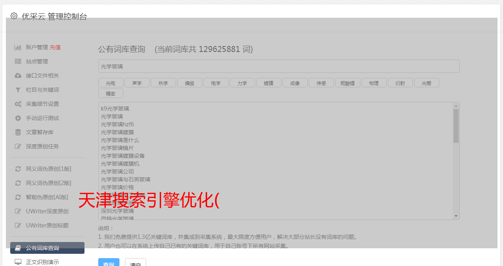Image resolution: width=503 pixels, height=266 pixels.
Task: Click the 光电 tag button
Action: pos(110,83)
